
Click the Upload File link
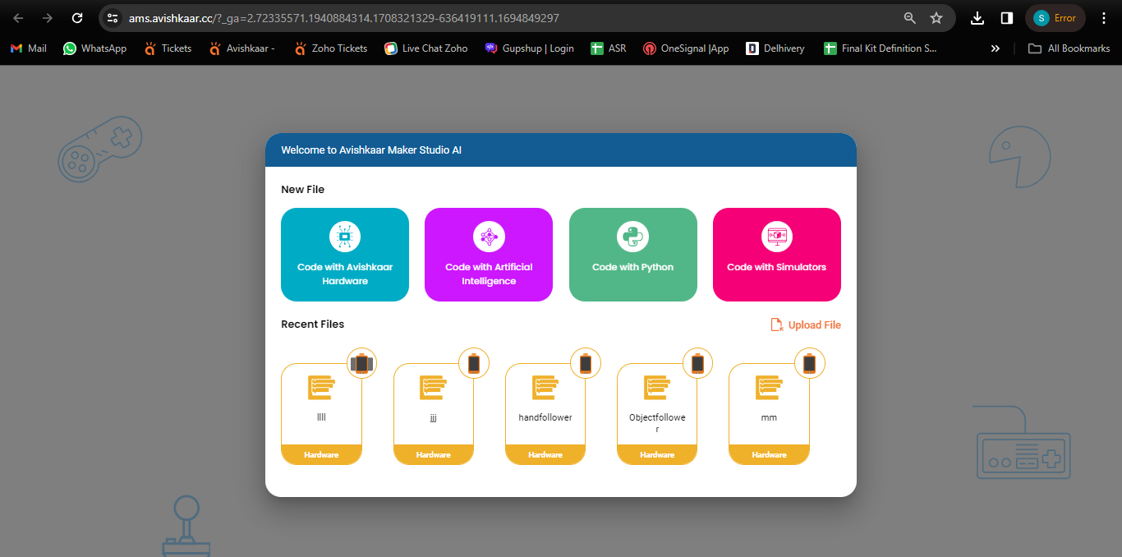tap(806, 325)
